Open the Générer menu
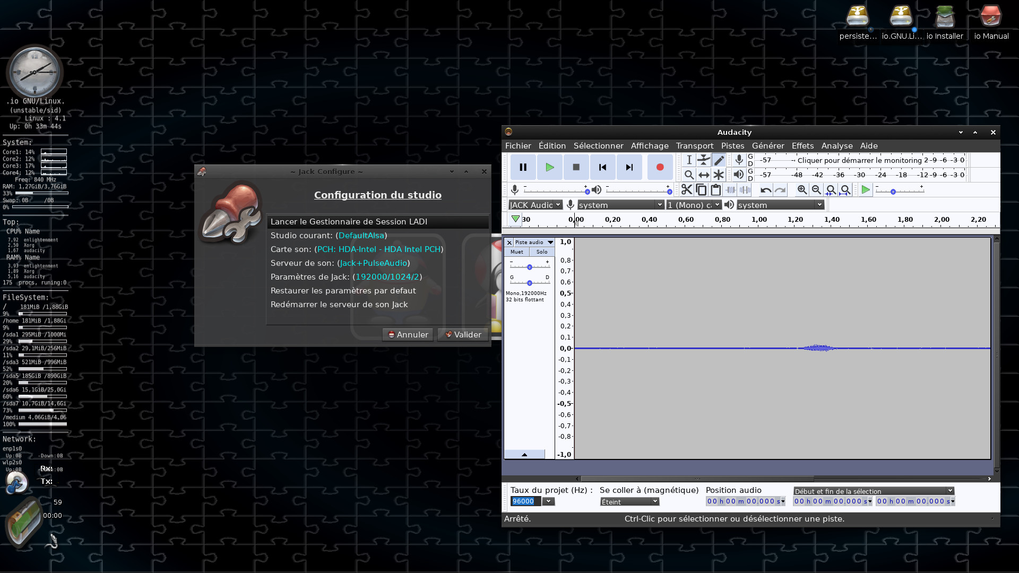Viewport: 1019px width, 573px height. click(x=767, y=146)
